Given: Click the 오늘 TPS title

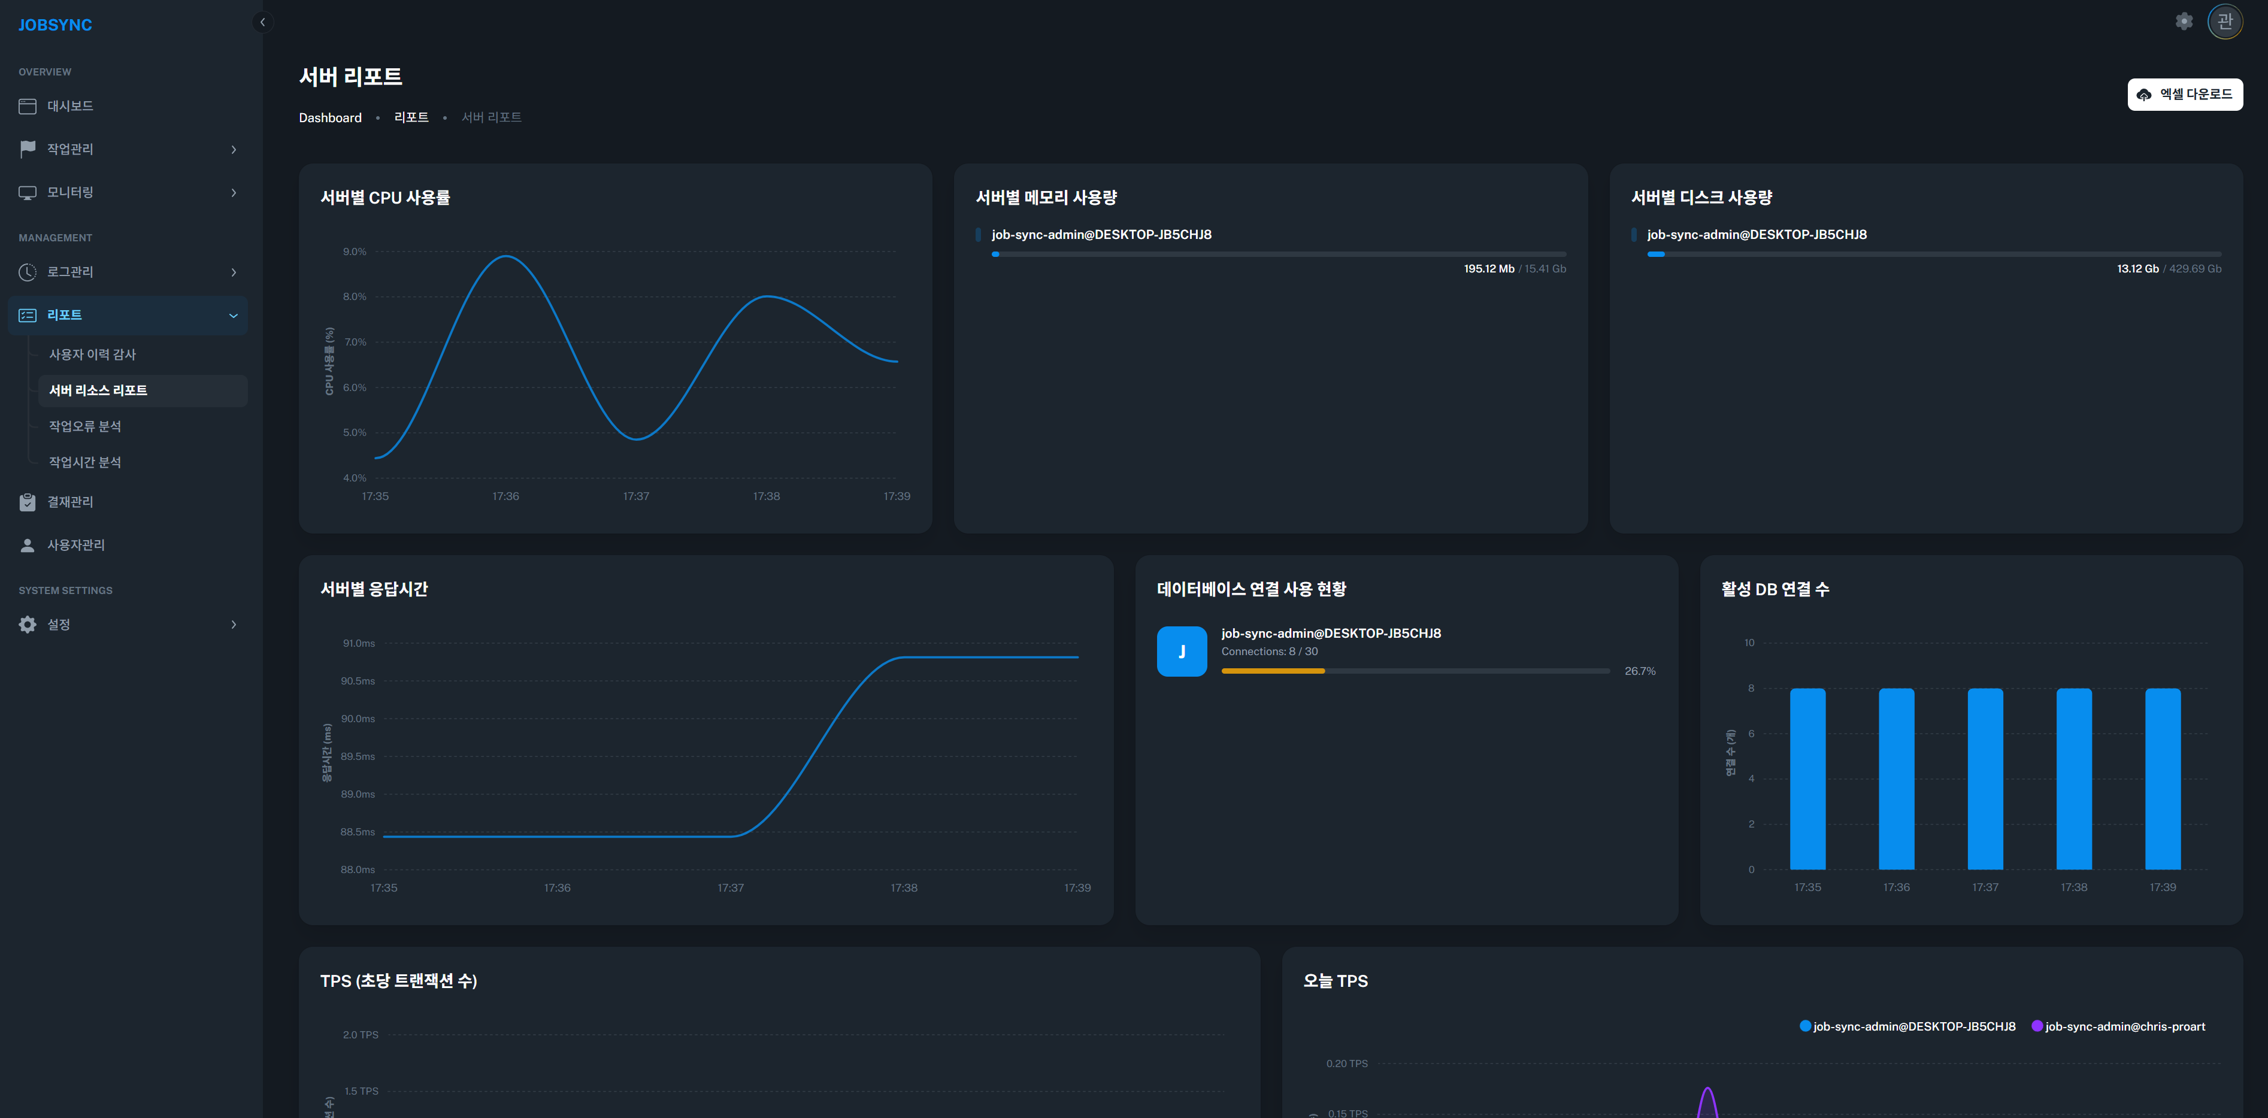Looking at the screenshot, I should (x=1336, y=981).
